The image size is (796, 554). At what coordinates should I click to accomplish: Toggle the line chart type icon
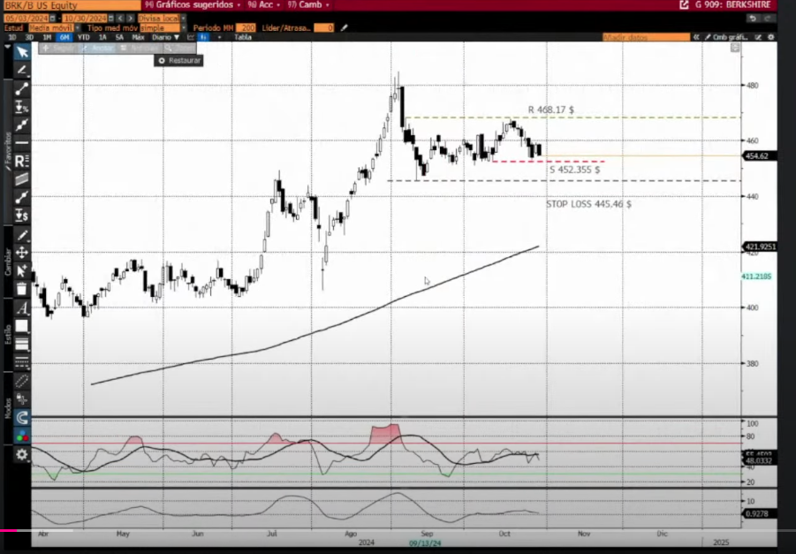point(191,37)
